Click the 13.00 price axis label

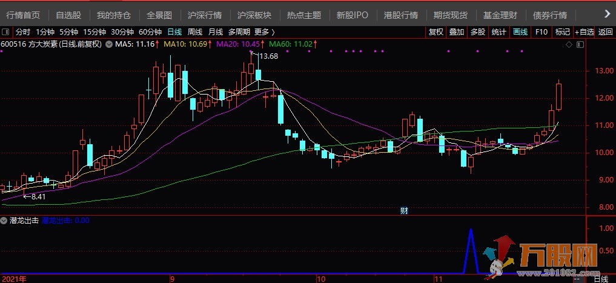pyautogui.click(x=604, y=71)
